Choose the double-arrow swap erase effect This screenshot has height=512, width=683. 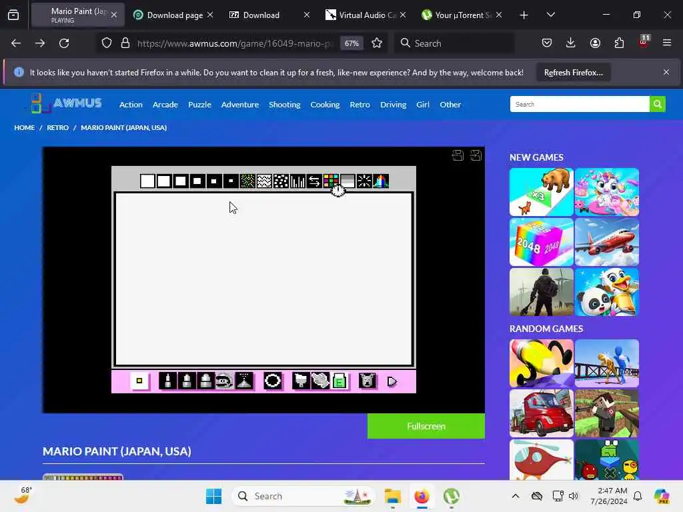click(x=314, y=181)
